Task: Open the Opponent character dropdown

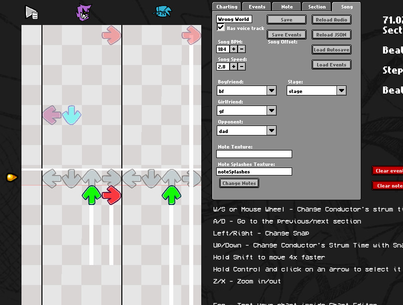Action: [272, 131]
